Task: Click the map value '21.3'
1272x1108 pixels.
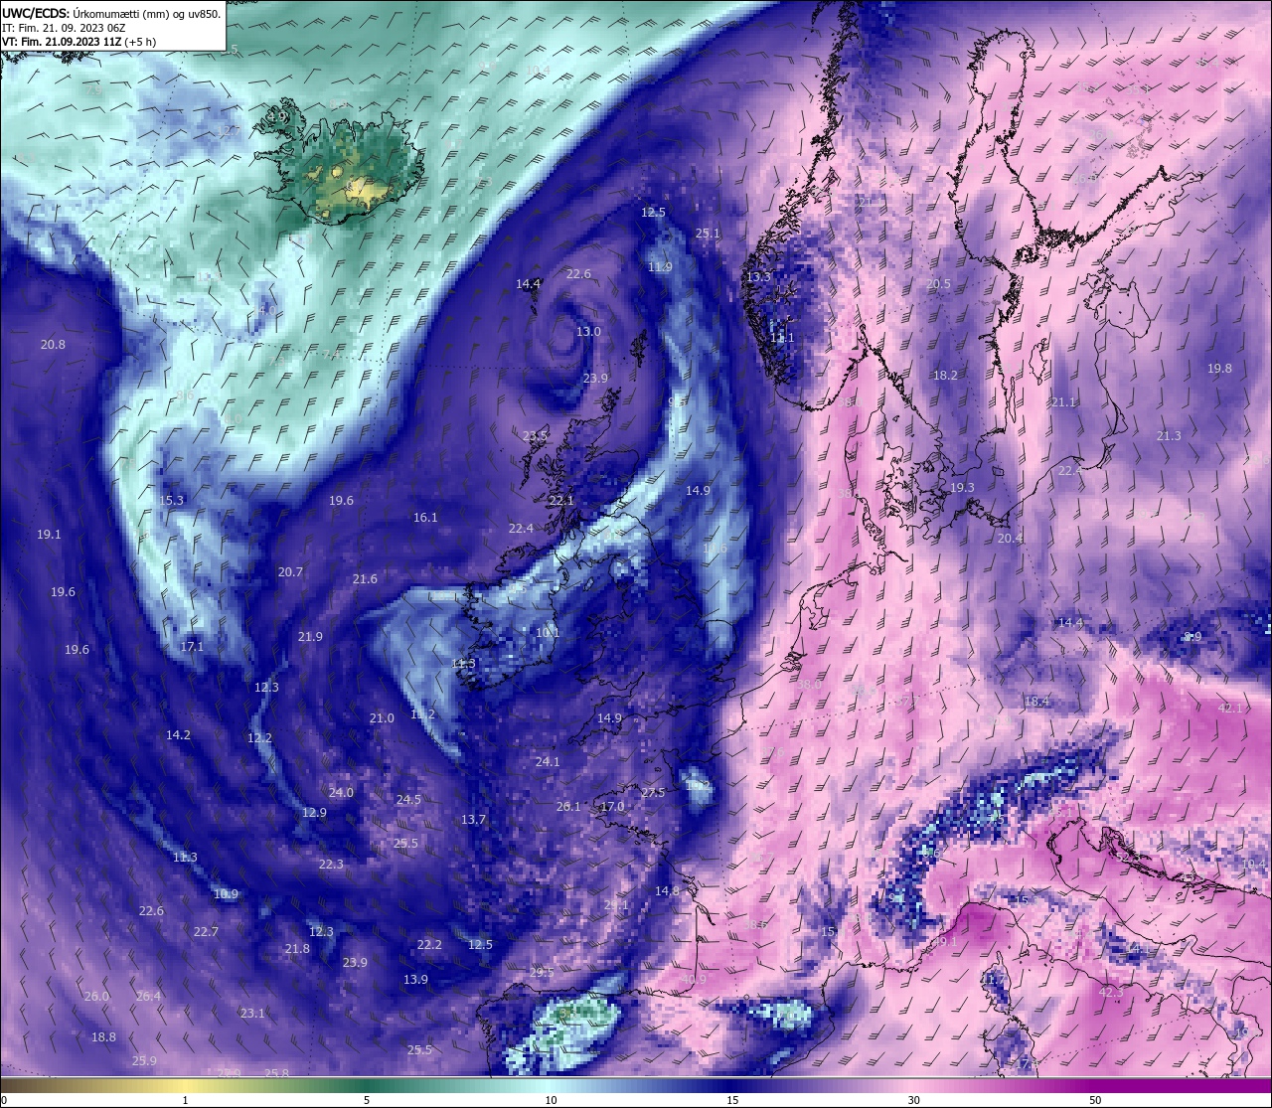Action: [1169, 436]
